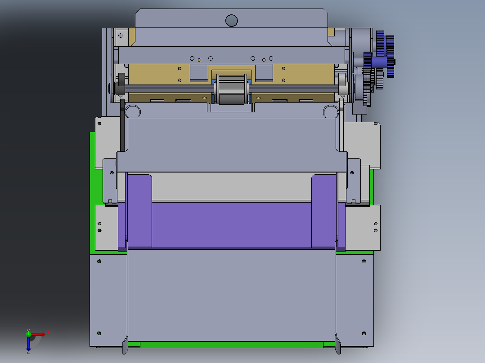Select the bottom-right gray side plate

pos(355,300)
